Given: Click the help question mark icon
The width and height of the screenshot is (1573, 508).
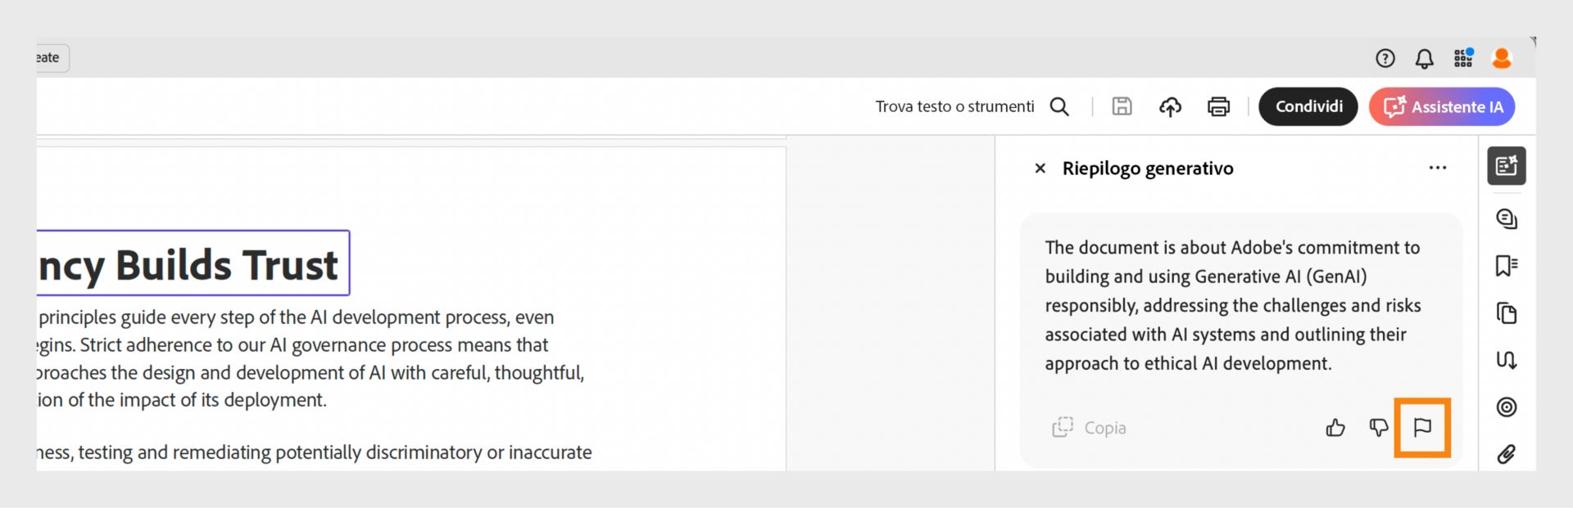Looking at the screenshot, I should (1385, 58).
